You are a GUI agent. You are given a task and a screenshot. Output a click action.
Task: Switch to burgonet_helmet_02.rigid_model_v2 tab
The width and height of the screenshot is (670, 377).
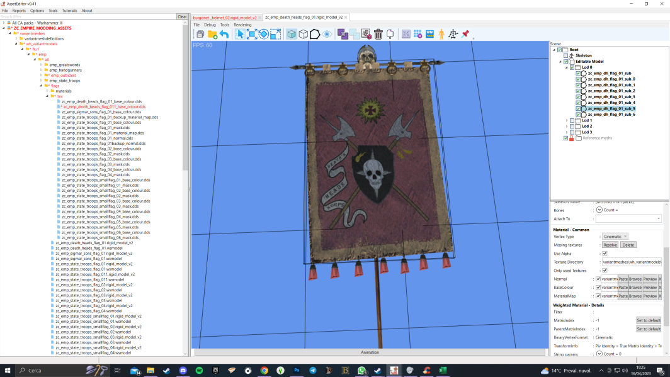(x=225, y=18)
